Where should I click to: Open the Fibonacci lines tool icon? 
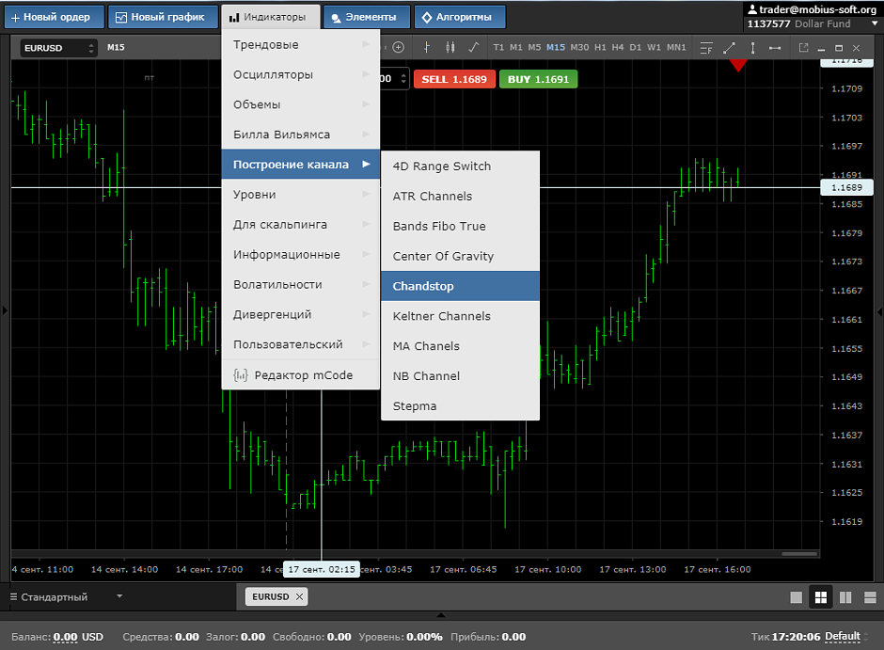(x=706, y=48)
